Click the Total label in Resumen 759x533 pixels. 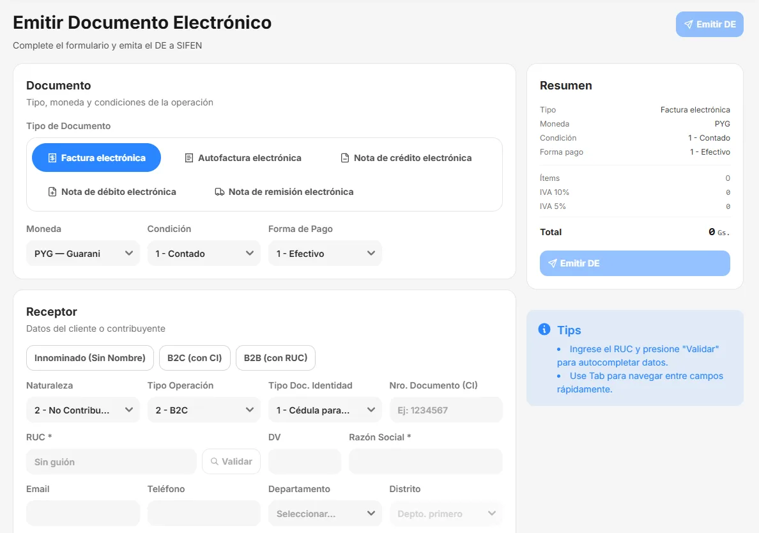point(551,232)
